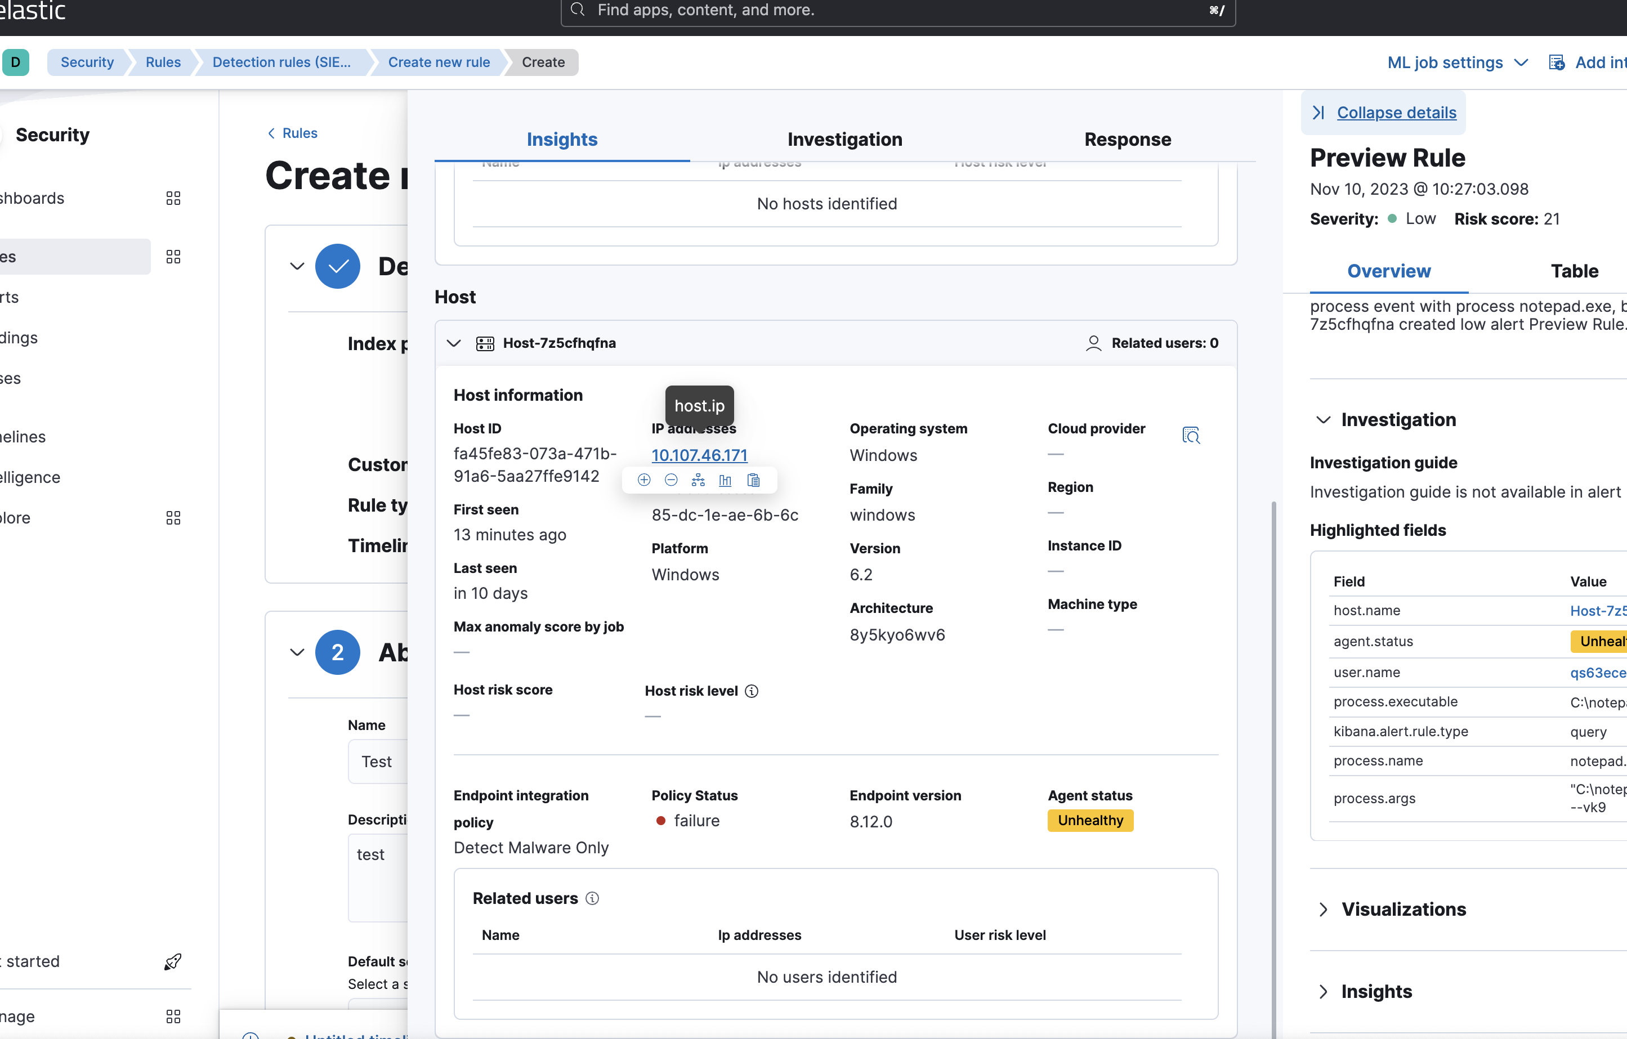Click the show top values chart icon
Screen dimensions: 1627x1039
pyautogui.click(x=725, y=480)
